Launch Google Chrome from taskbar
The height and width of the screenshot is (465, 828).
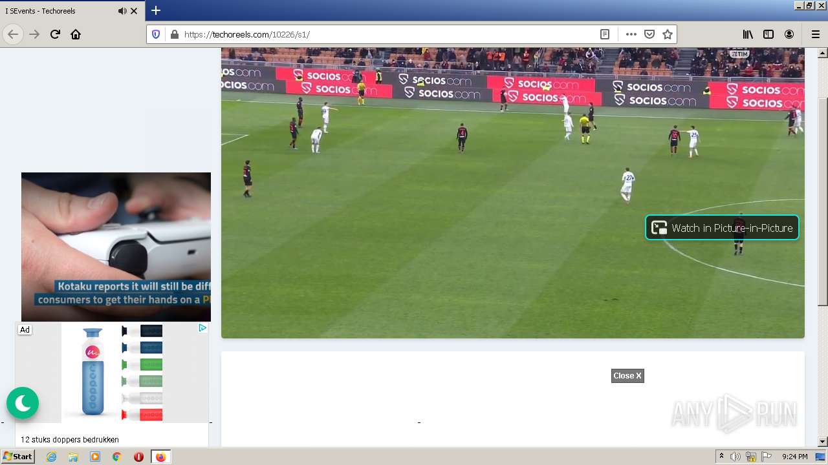click(x=116, y=457)
